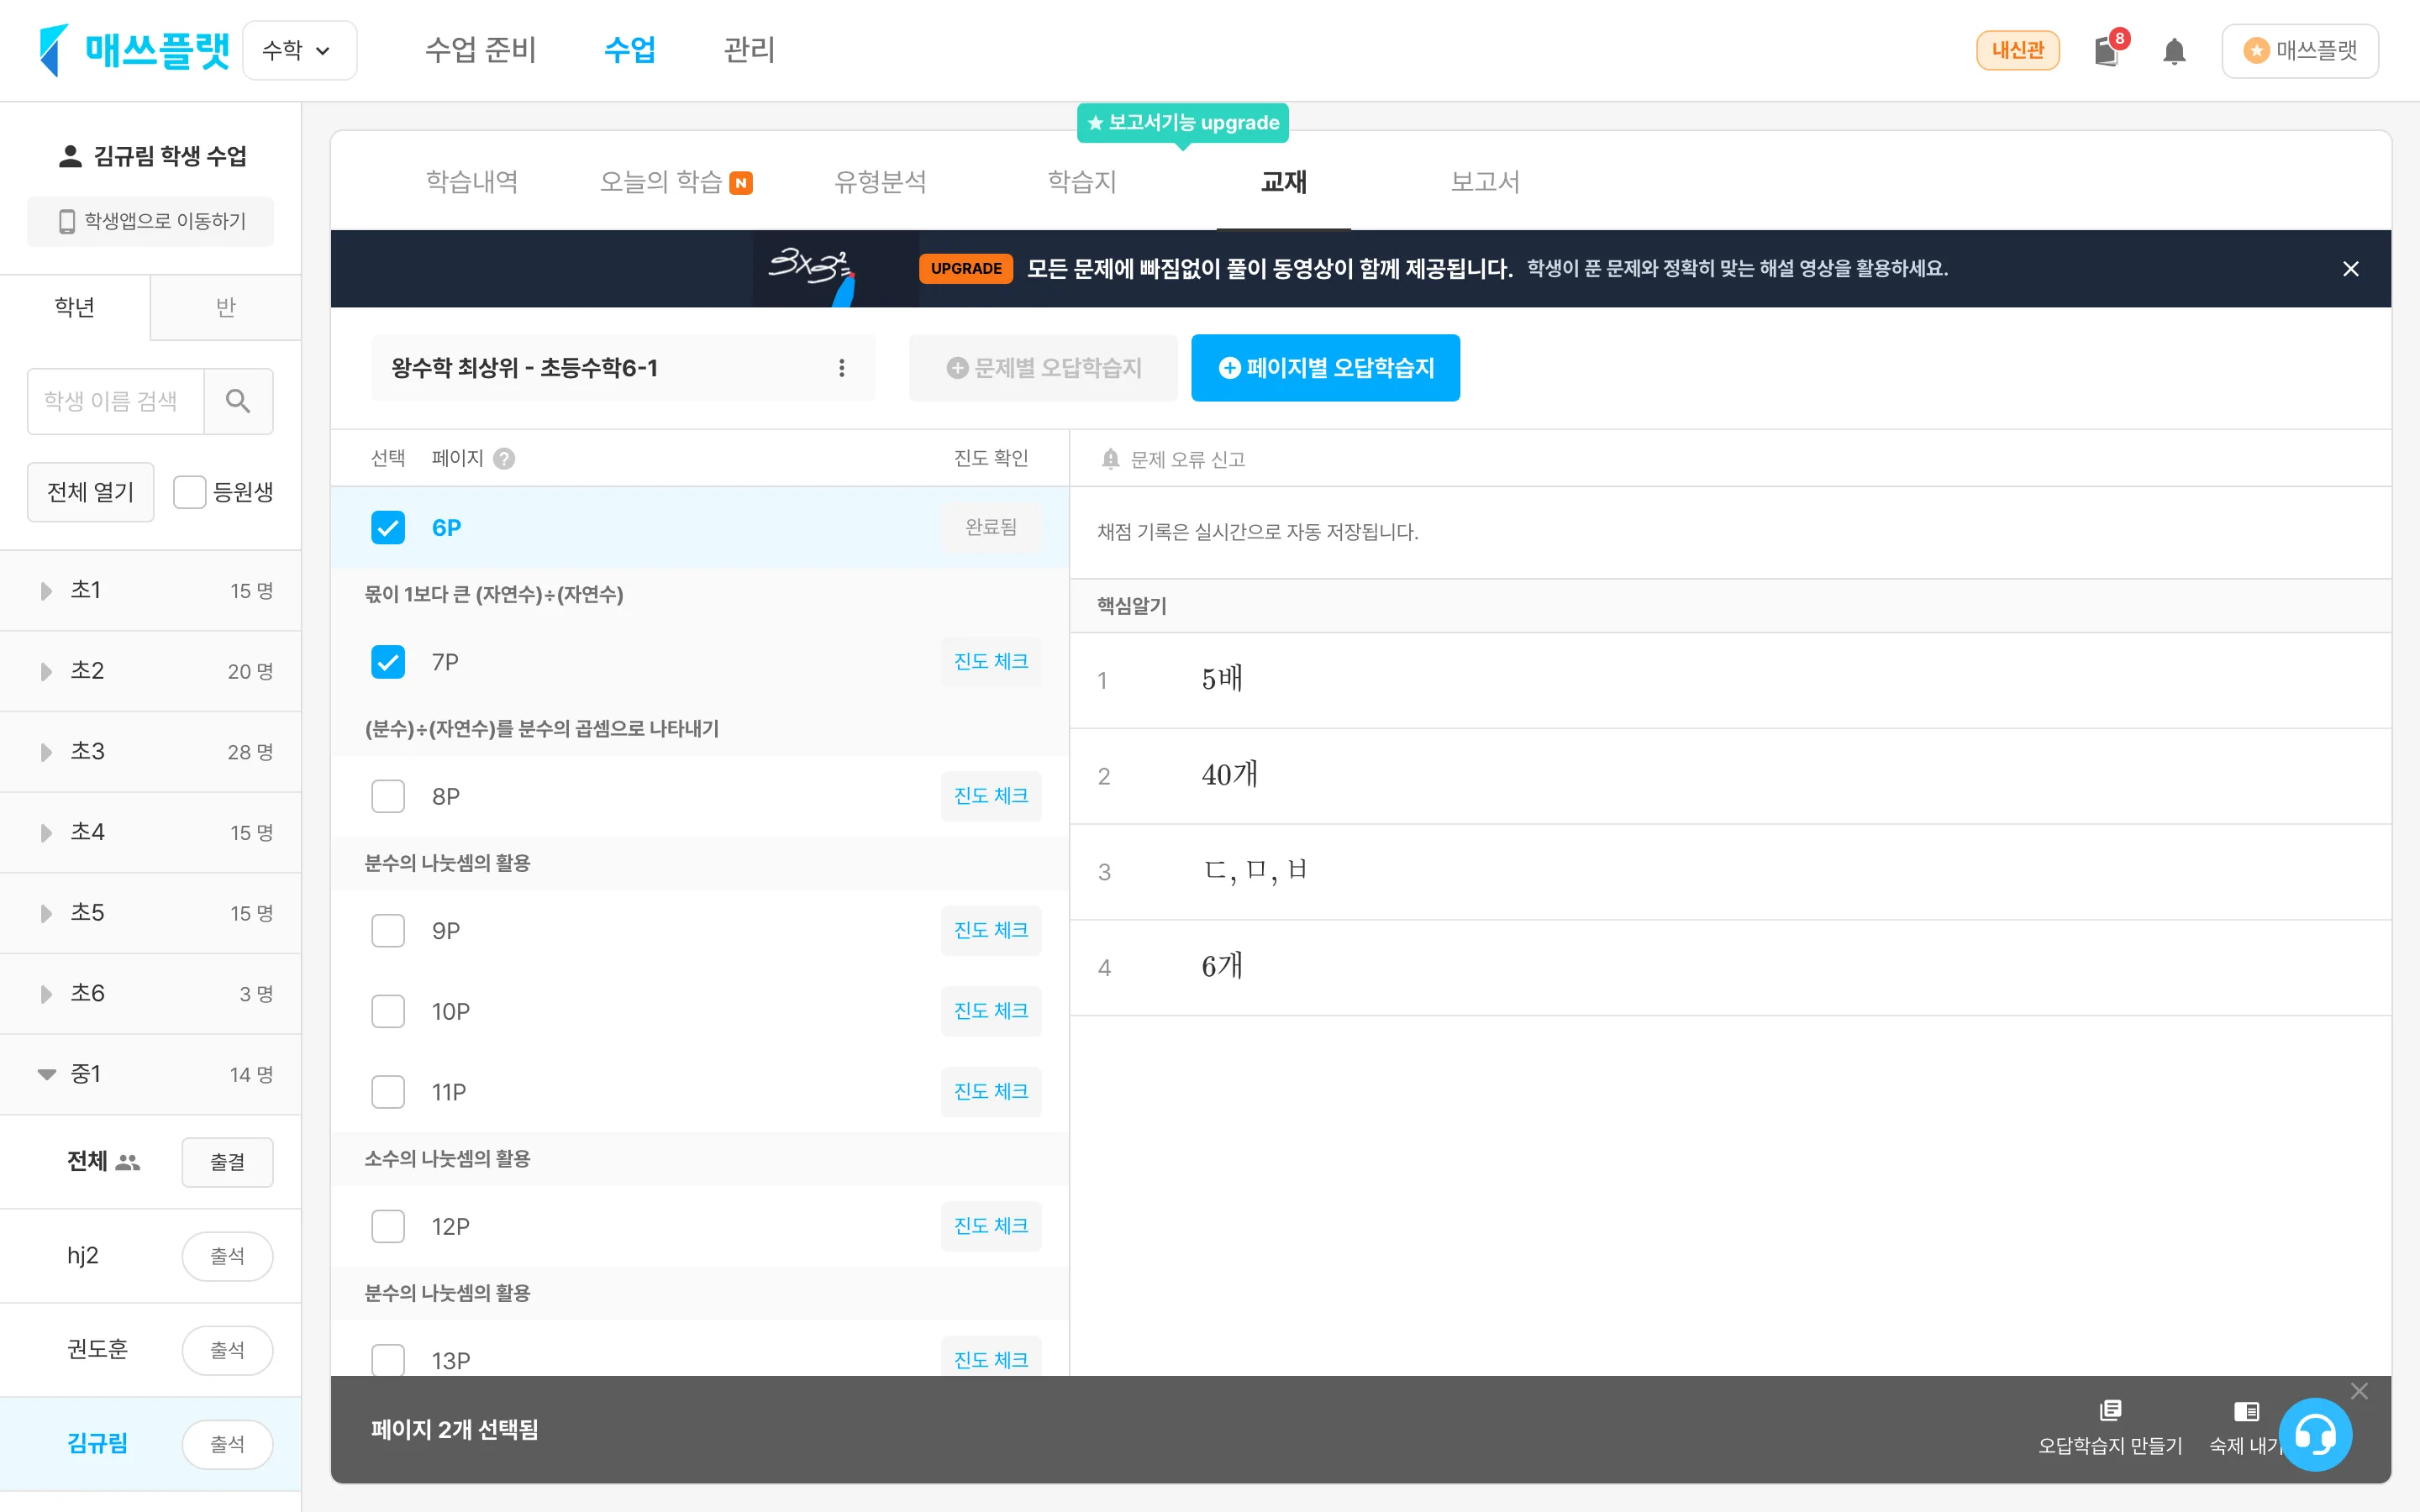Click the search magnifier icon

pos(238,401)
